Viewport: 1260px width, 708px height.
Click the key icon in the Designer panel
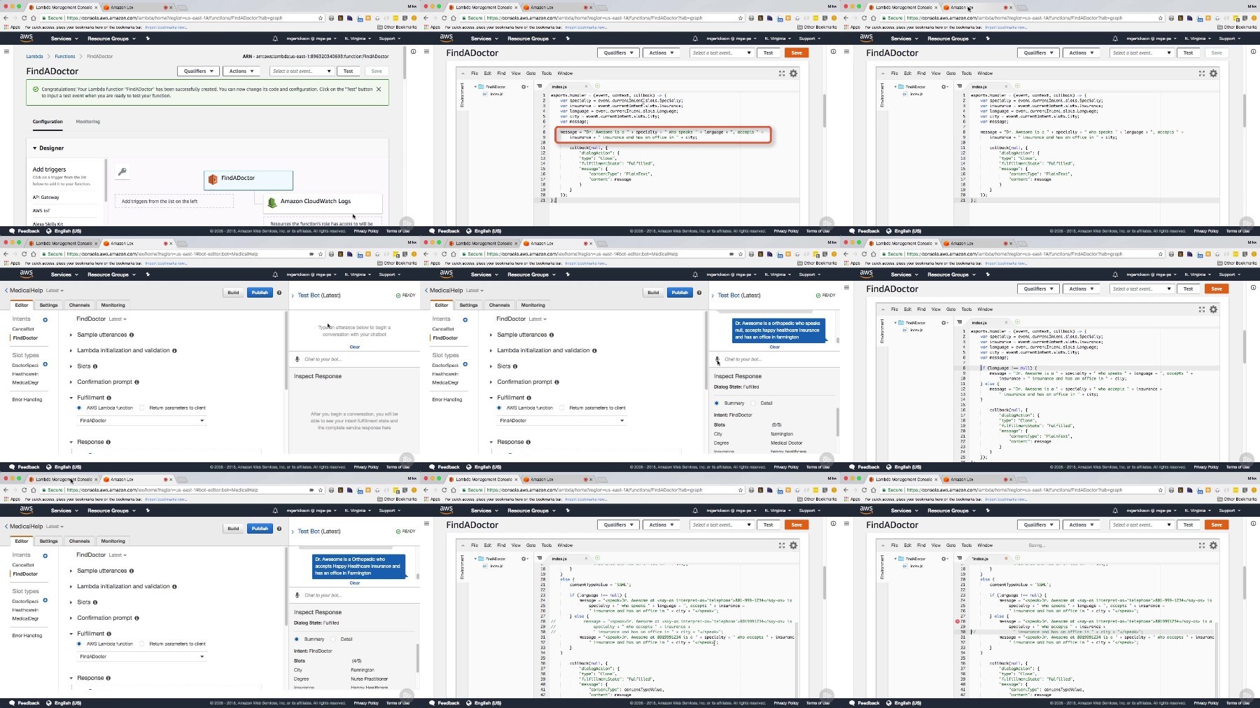tap(122, 172)
